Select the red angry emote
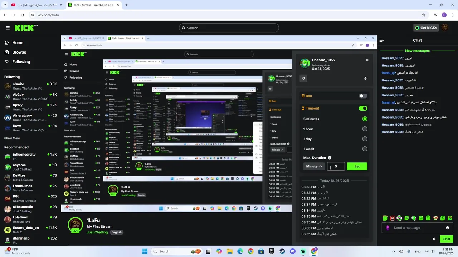 coord(392,218)
